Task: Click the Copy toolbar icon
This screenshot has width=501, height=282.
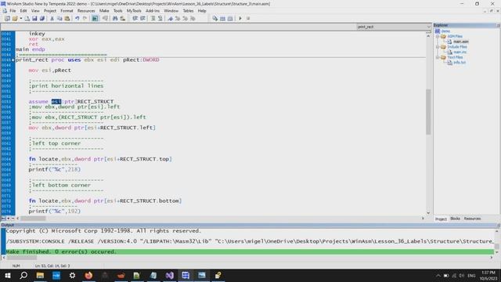Action: pyautogui.click(x=59, y=19)
